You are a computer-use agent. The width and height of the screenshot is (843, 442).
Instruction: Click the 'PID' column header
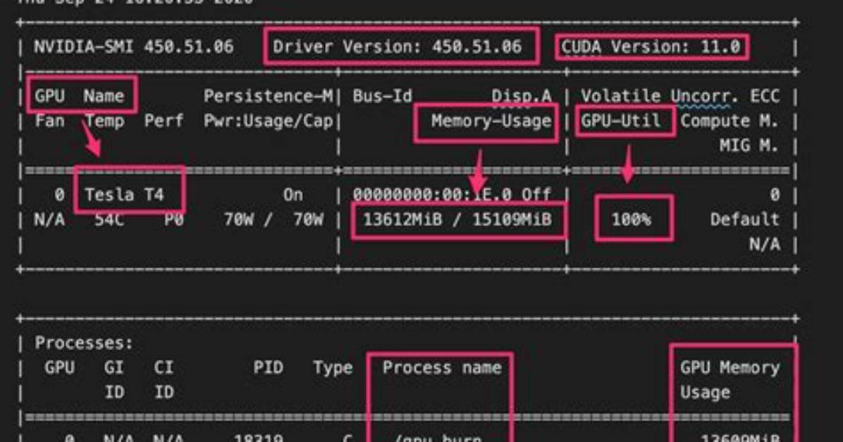269,368
